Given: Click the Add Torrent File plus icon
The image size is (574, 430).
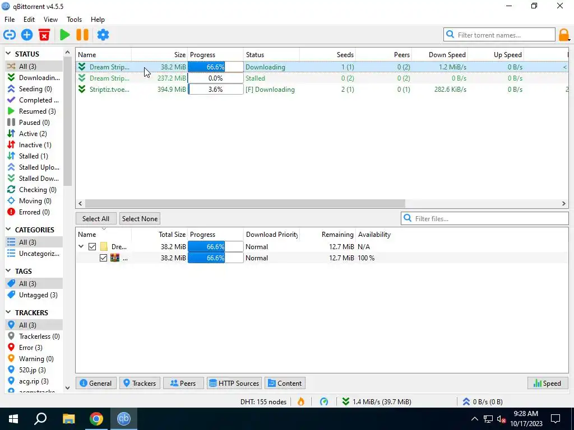Looking at the screenshot, I should pos(27,35).
